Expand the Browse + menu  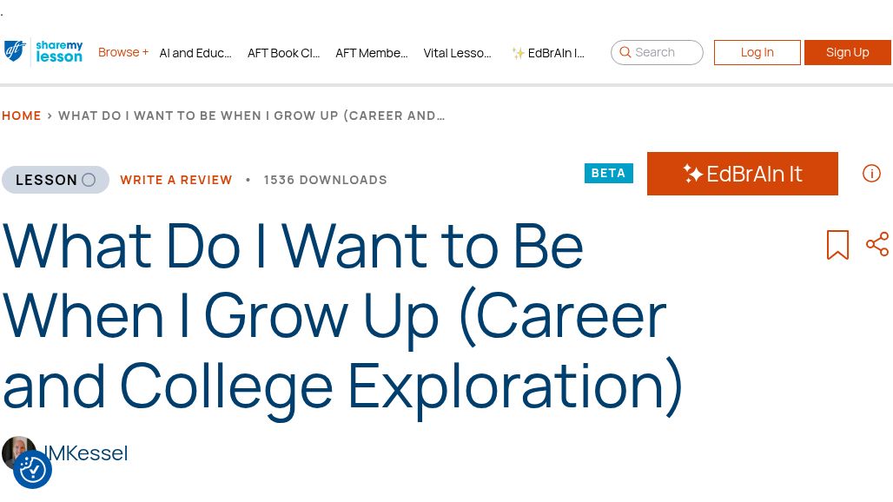tap(123, 52)
